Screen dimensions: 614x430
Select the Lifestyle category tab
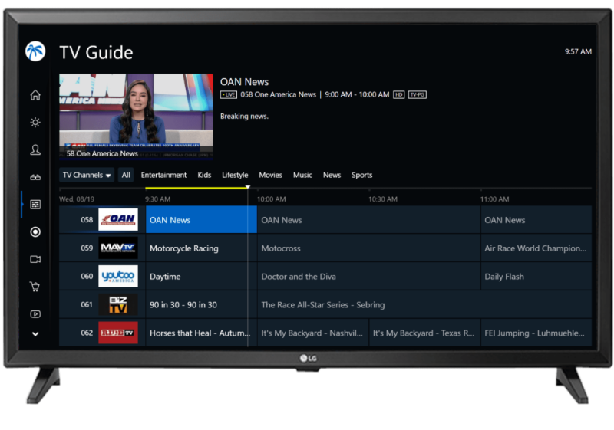pos(235,175)
